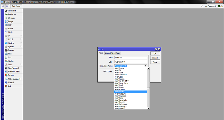Click the Make Supout.rif icon
This screenshot has width=224, height=120.
(x=6, y=79)
